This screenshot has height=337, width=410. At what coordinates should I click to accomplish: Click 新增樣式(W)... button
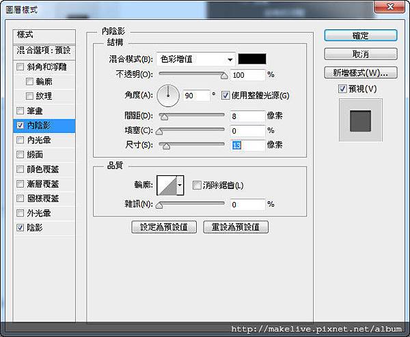click(361, 72)
